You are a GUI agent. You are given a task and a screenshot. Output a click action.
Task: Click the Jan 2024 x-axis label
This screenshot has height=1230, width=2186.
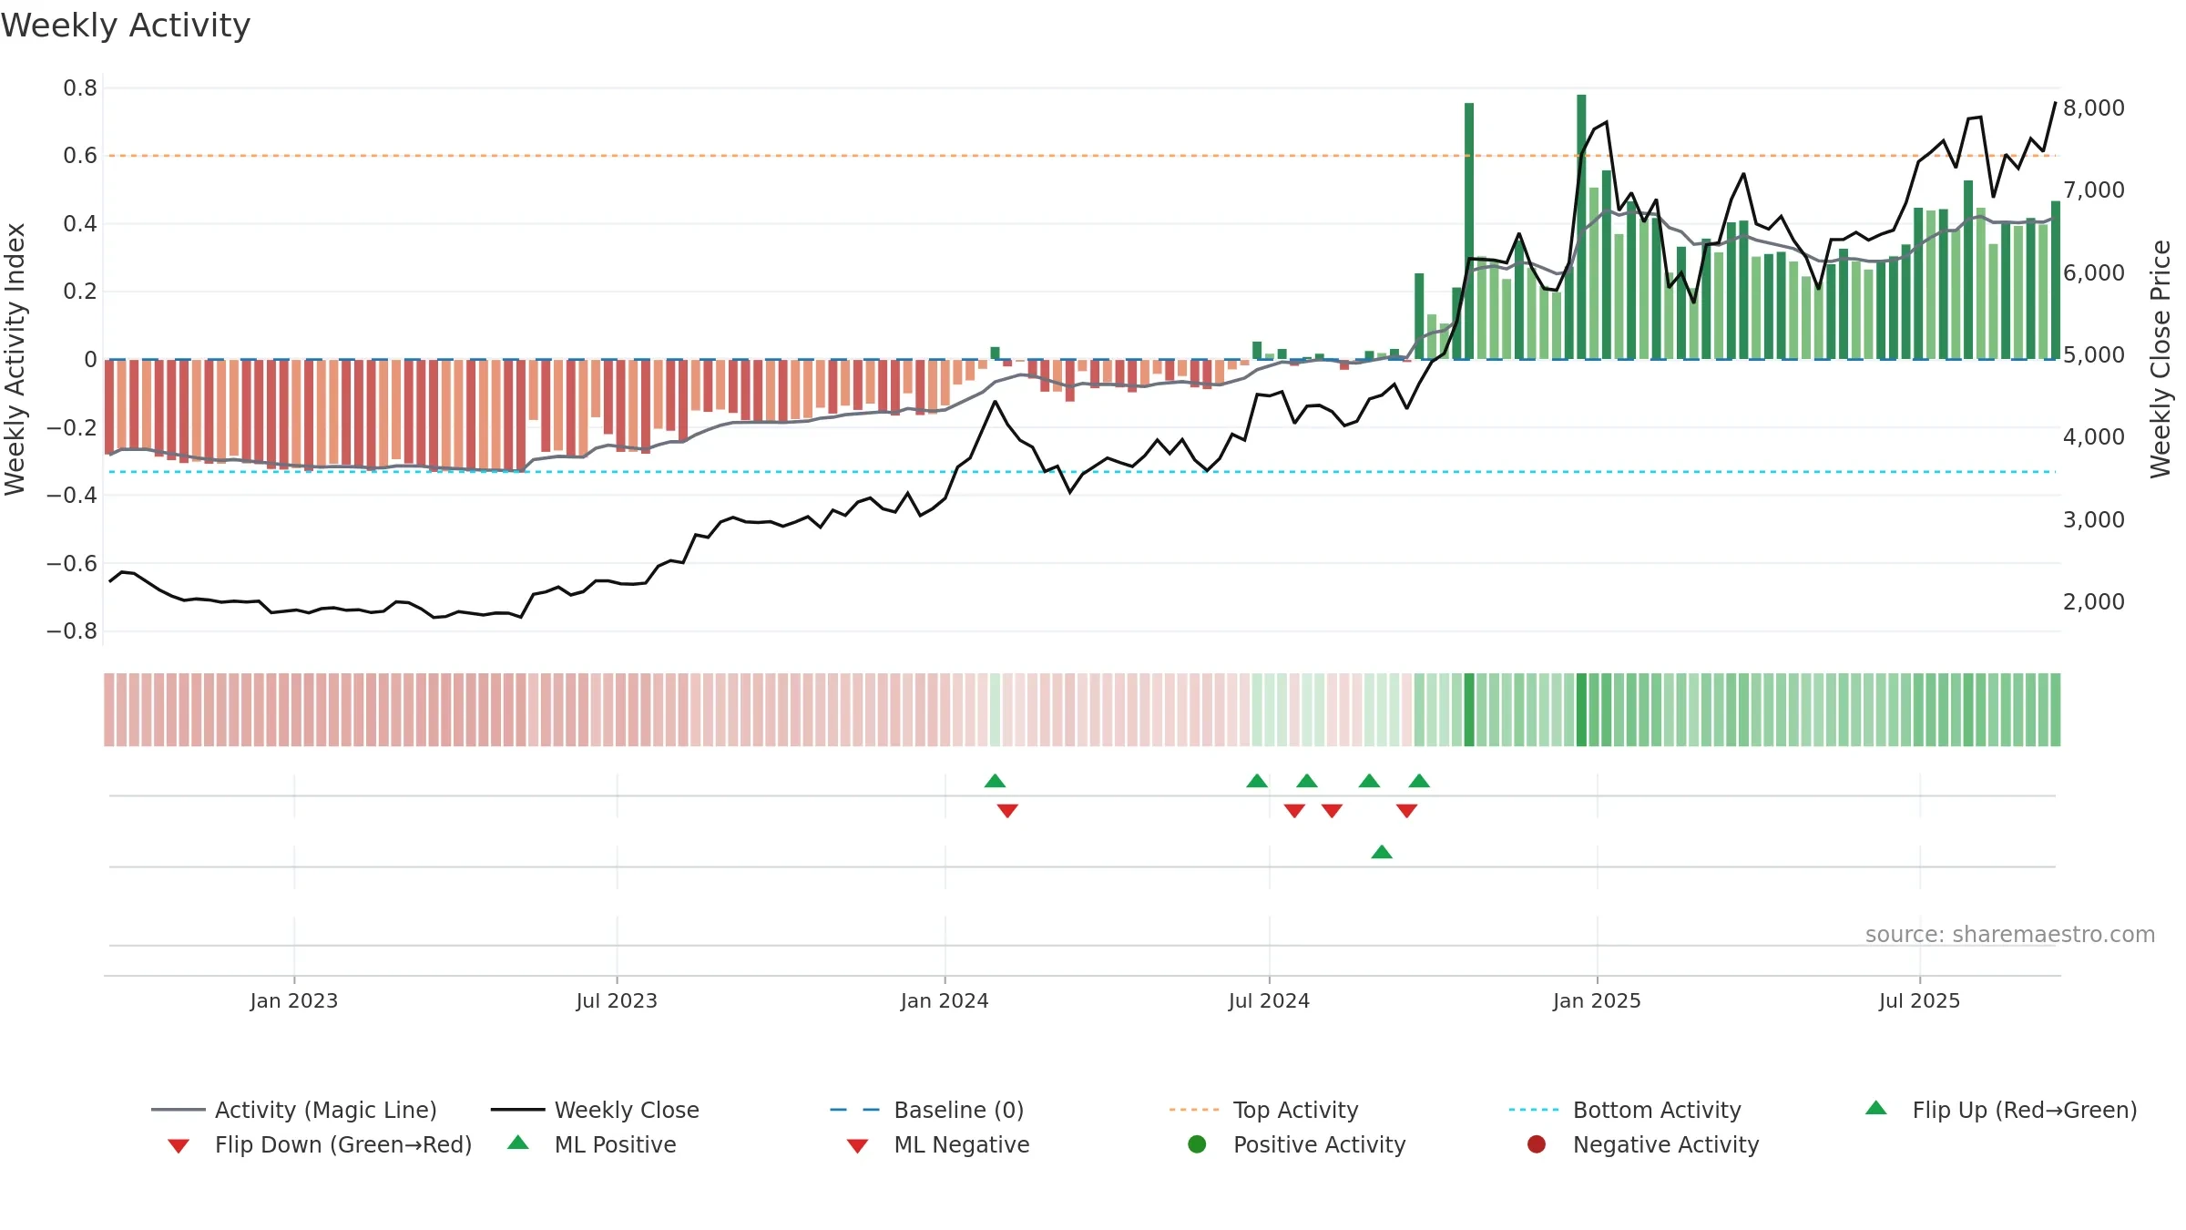pyautogui.click(x=945, y=1000)
